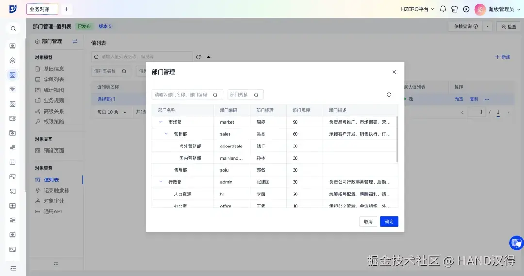
Task: Click the app logo at top left
Action: click(13, 9)
